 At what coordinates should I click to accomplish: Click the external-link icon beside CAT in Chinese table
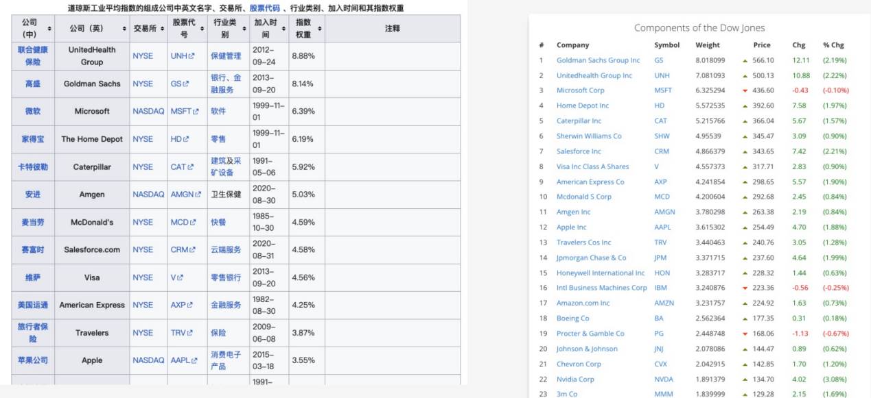pos(191,167)
